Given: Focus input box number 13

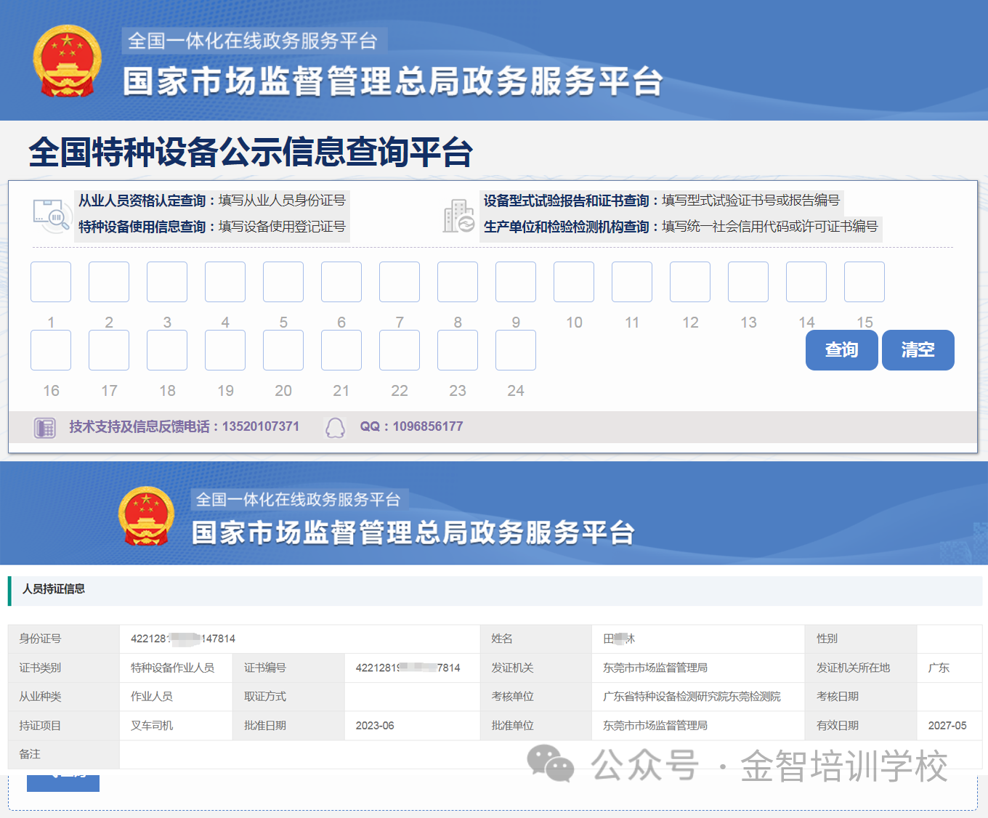Looking at the screenshot, I should 748,282.
